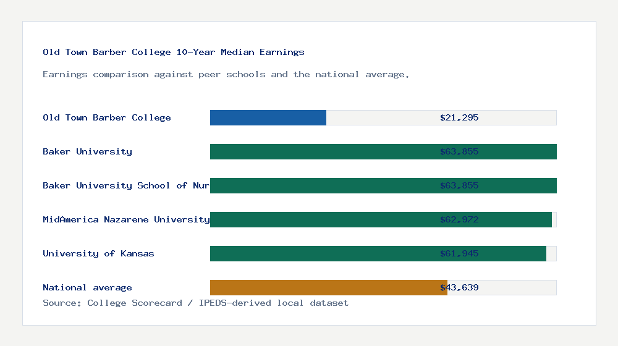The height and width of the screenshot is (346, 618).
Task: Select the 'Baker University' row label
Action: pos(88,151)
